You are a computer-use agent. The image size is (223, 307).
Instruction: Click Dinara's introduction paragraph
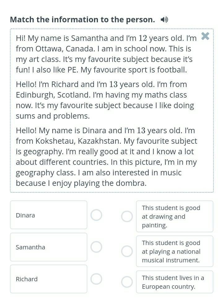[x=105, y=157]
